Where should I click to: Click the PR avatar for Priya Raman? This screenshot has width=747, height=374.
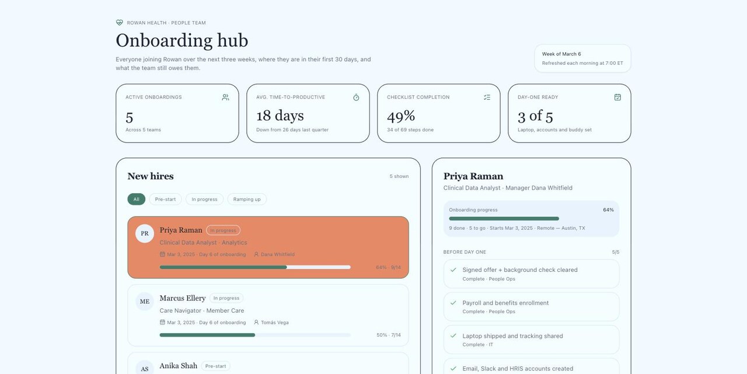[x=145, y=233]
